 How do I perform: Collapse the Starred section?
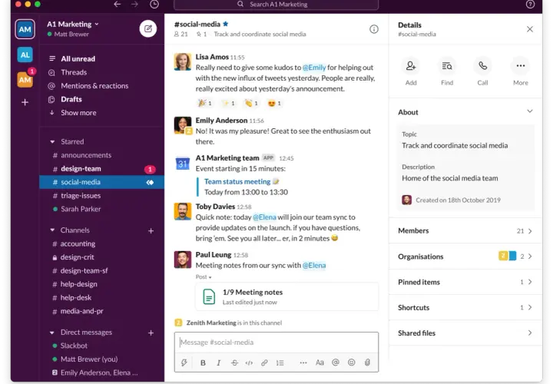[52, 142]
